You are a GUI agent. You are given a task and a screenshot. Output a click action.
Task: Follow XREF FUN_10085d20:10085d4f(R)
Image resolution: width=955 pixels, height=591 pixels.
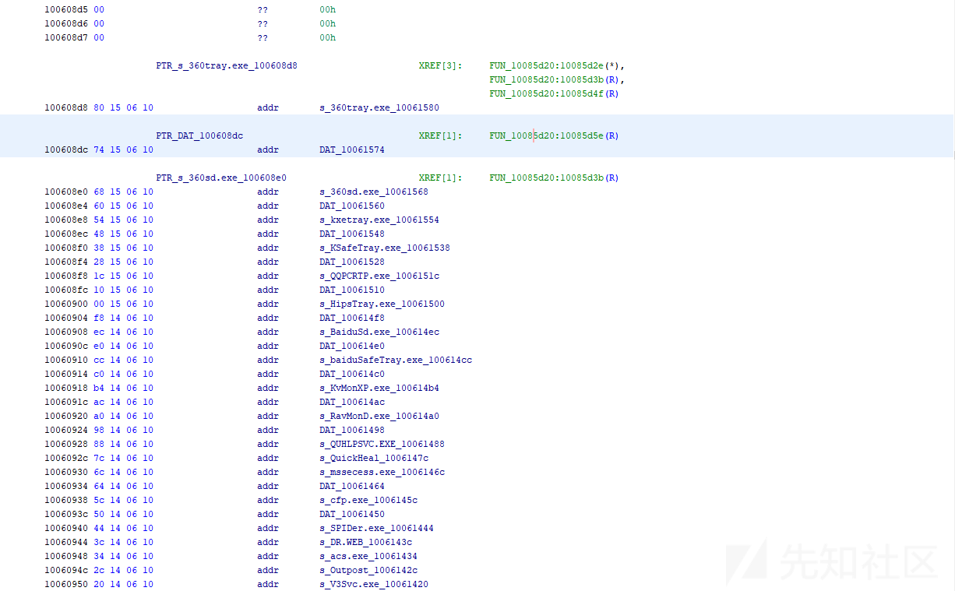pyautogui.click(x=554, y=93)
